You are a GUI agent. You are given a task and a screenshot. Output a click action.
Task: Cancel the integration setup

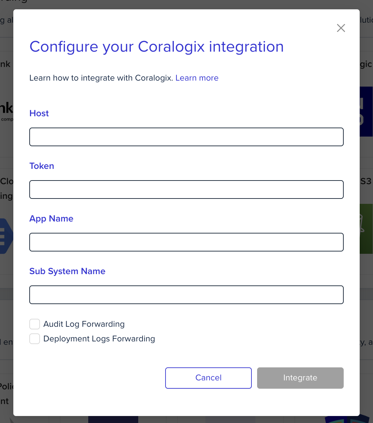(x=208, y=378)
